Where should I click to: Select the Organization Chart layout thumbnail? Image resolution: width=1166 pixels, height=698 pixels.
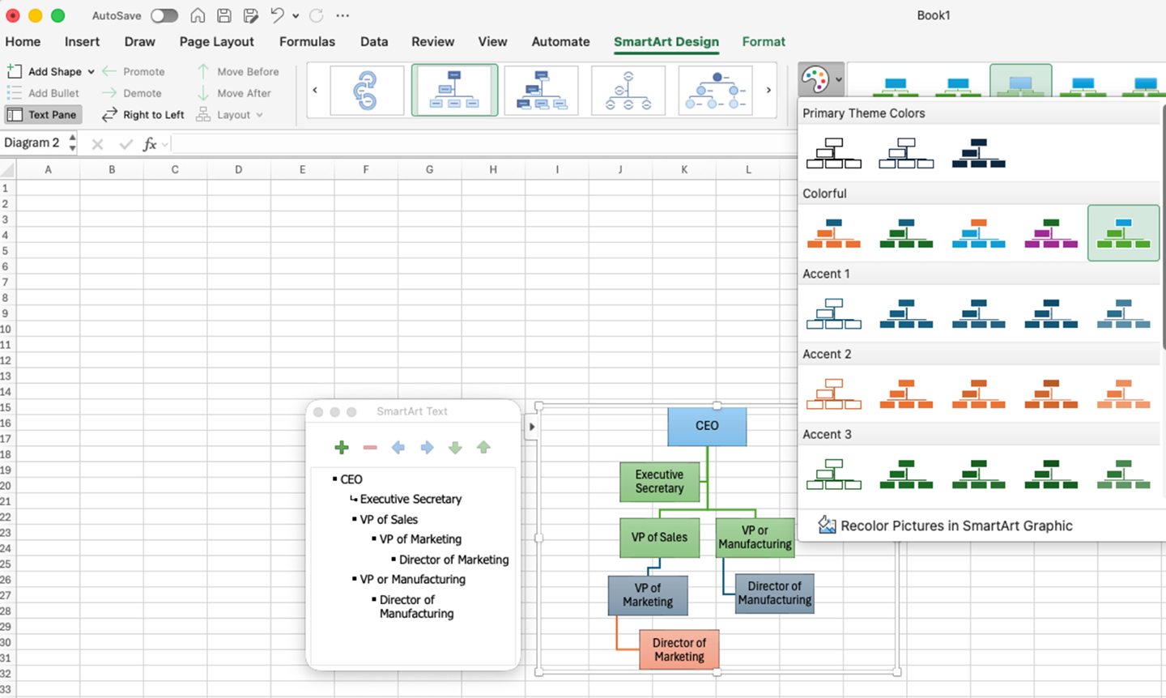click(454, 90)
